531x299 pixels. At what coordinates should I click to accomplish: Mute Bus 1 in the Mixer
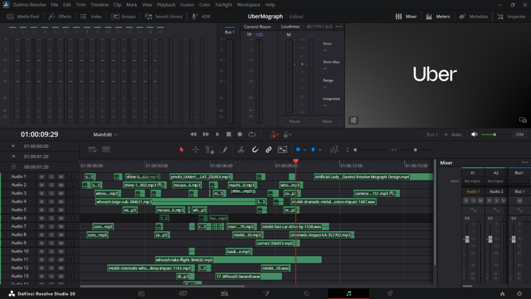pos(519,201)
